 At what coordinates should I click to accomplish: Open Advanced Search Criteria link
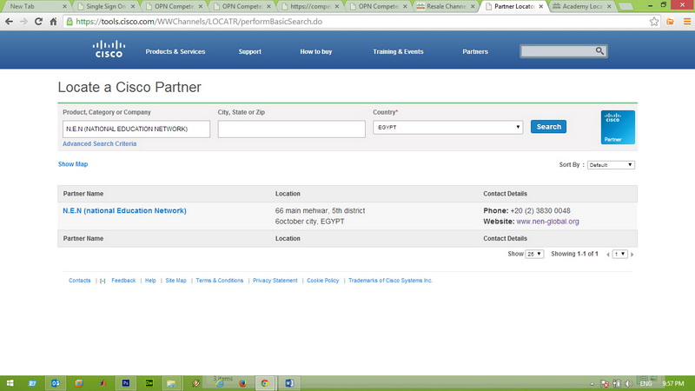[99, 143]
